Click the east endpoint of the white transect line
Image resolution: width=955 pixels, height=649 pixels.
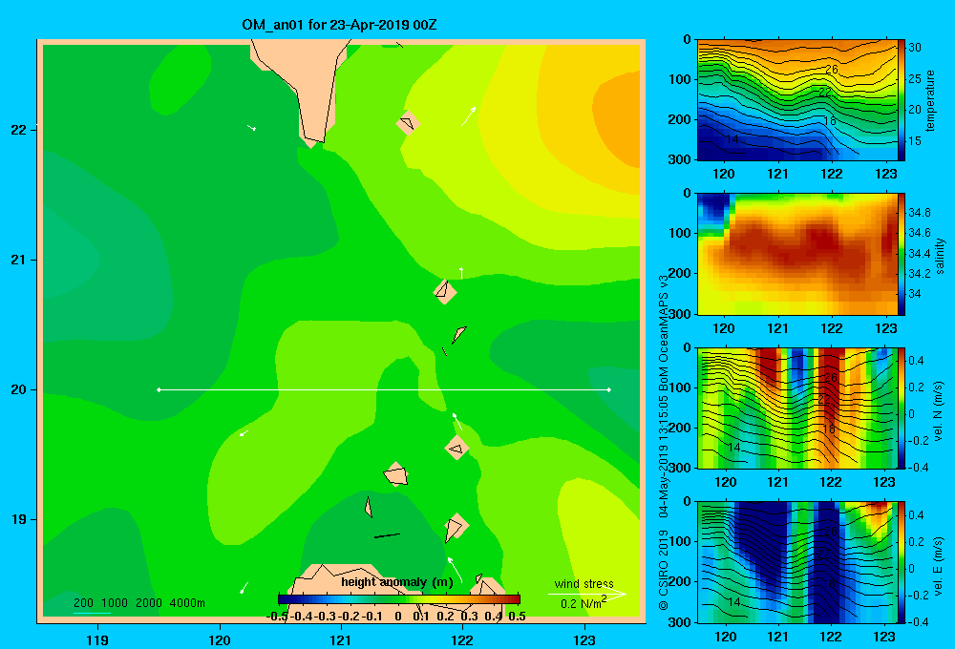coord(609,389)
